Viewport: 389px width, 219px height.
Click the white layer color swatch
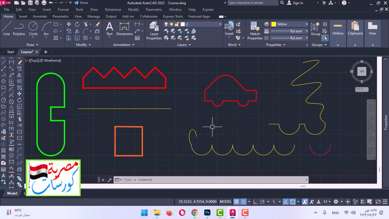tap(183, 24)
